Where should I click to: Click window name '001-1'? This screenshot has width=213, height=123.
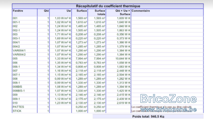(16, 22)
